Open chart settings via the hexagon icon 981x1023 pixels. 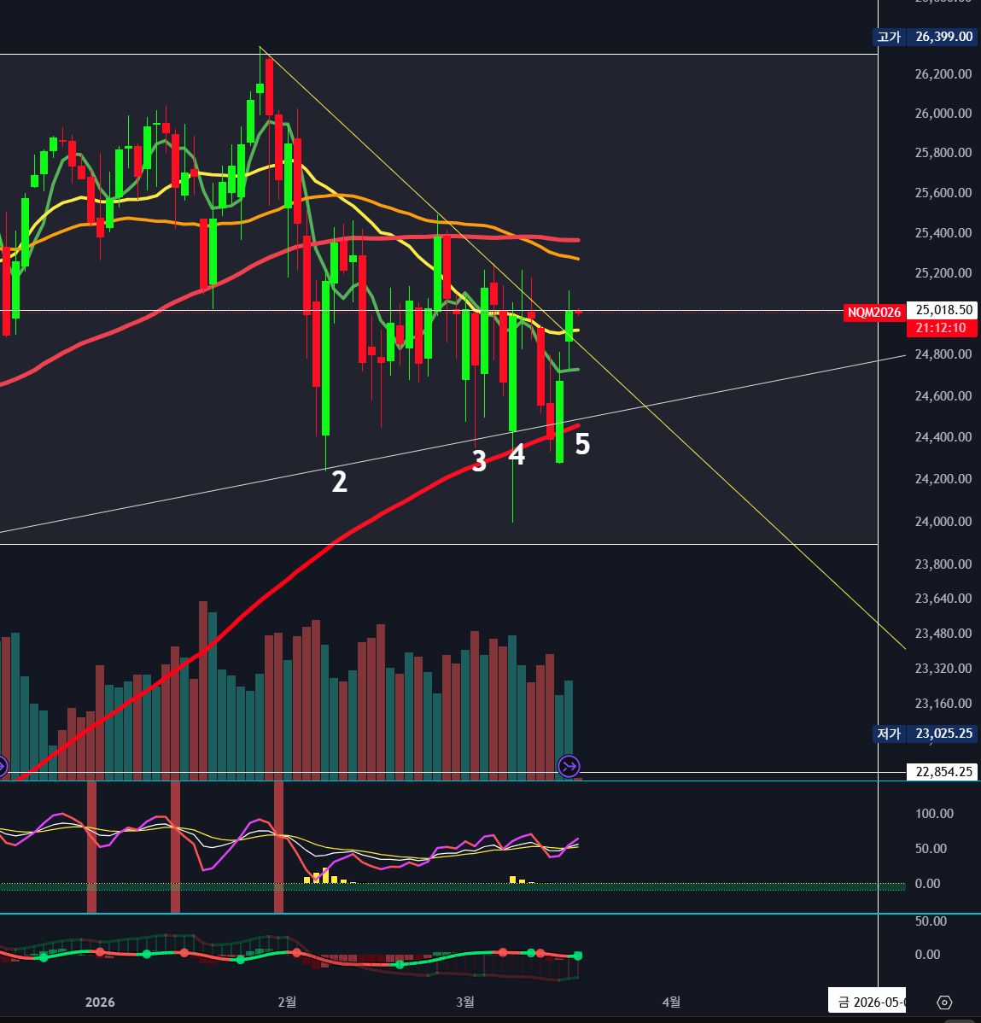[x=944, y=1002]
